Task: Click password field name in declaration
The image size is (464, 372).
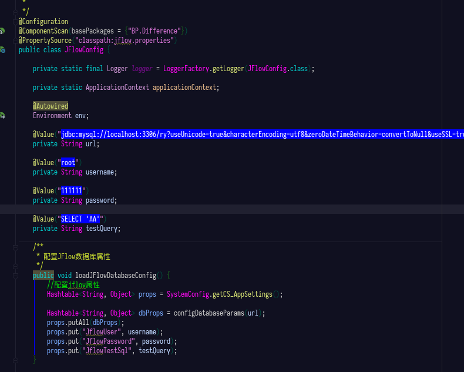Action: click(x=100, y=200)
